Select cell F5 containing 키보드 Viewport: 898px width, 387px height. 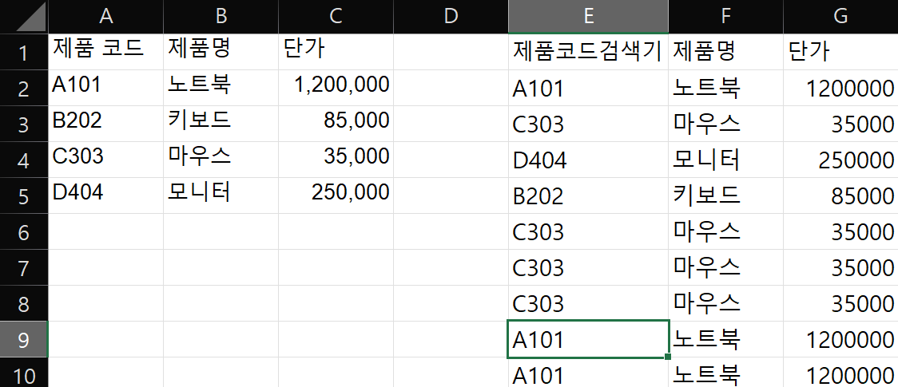point(725,196)
